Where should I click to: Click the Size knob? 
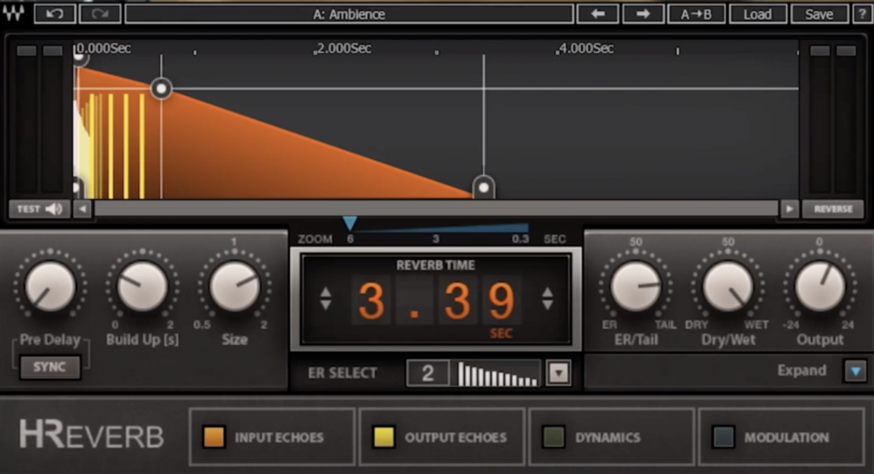(235, 286)
